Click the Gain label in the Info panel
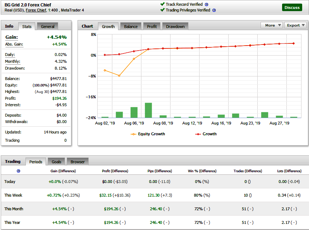This screenshot has height=230, width=309. (11, 37)
